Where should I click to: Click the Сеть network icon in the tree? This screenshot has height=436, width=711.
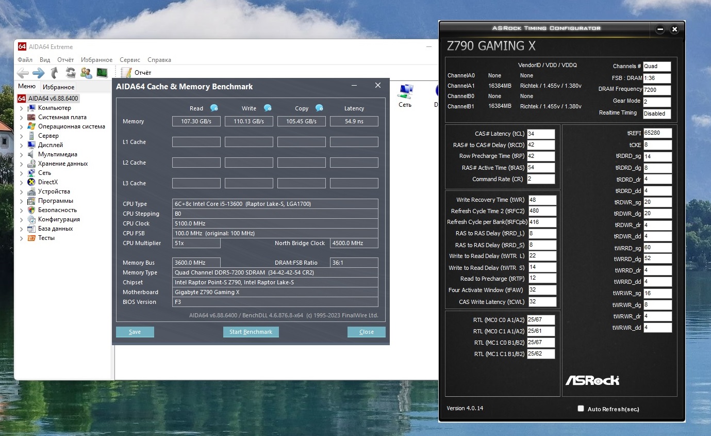point(31,173)
